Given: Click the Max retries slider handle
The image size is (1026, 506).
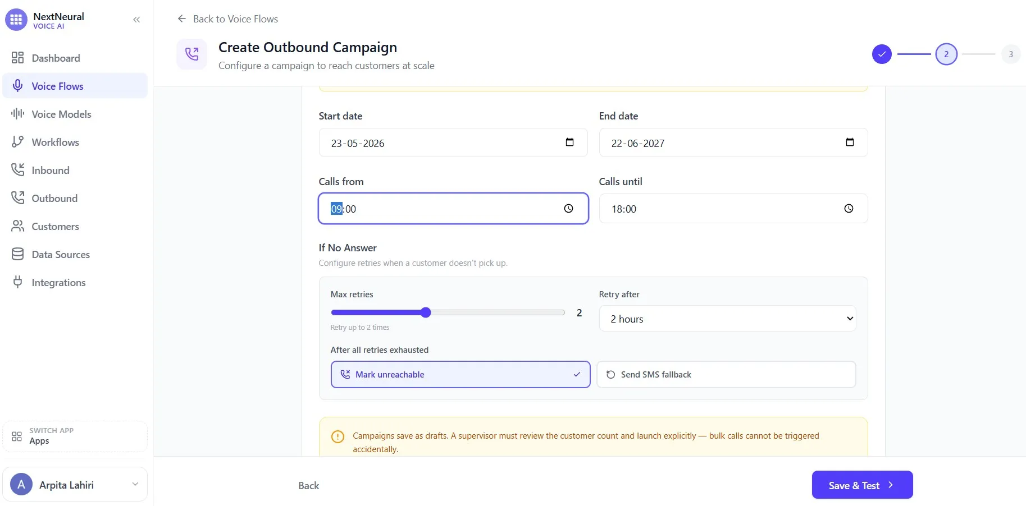Looking at the screenshot, I should click(x=426, y=312).
